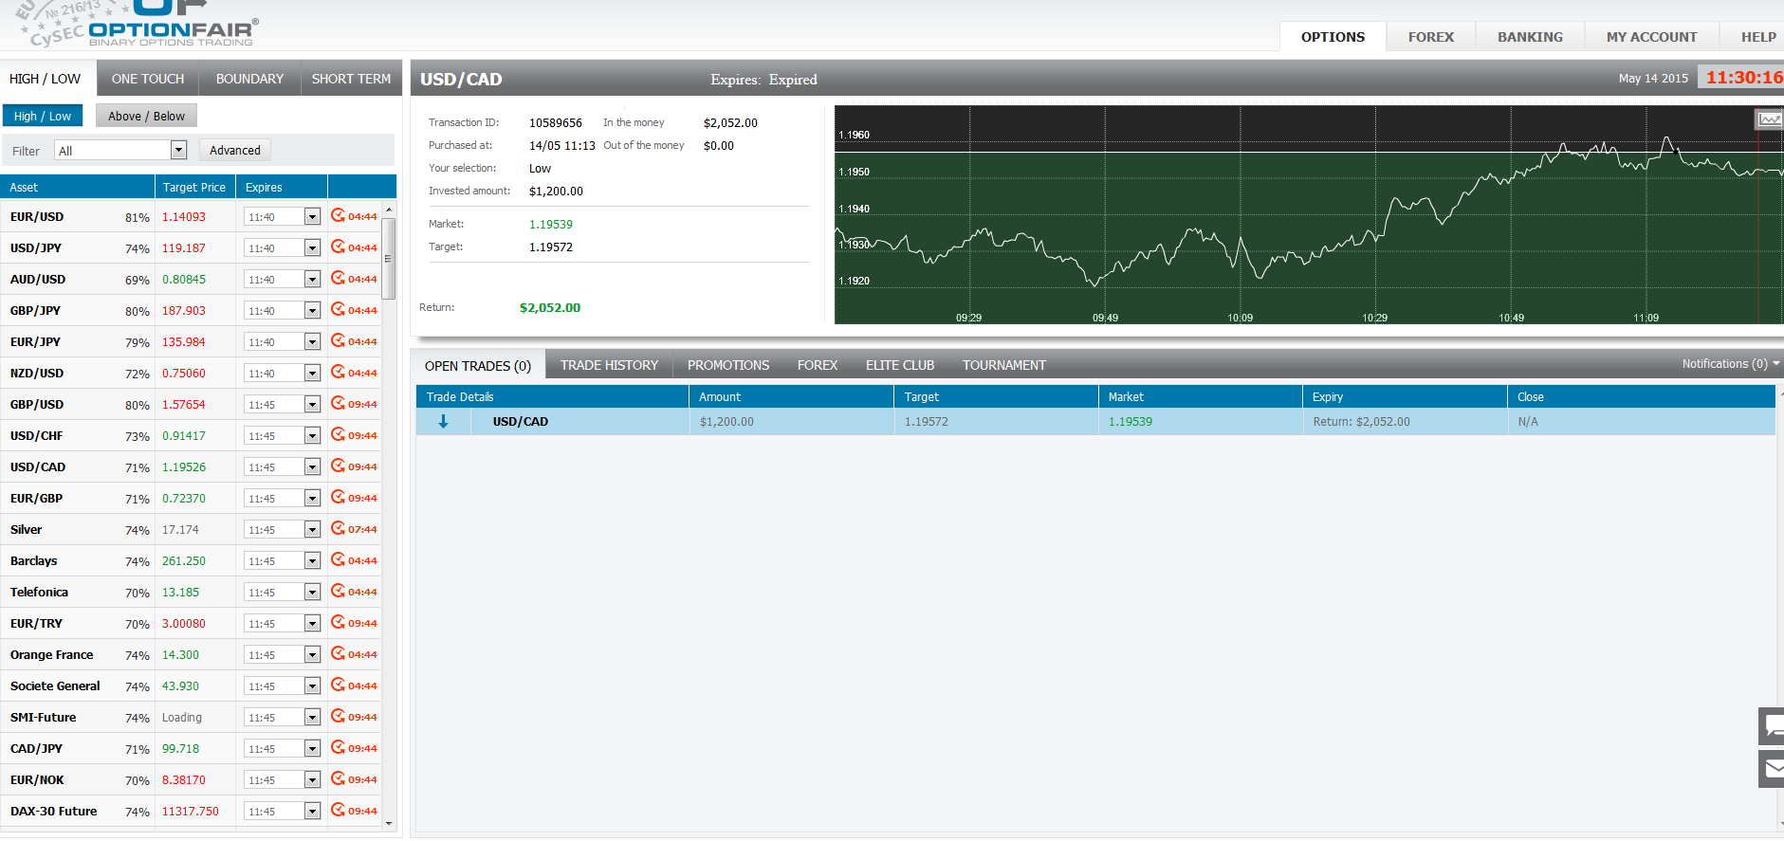Go to the Banking page

(1530, 37)
